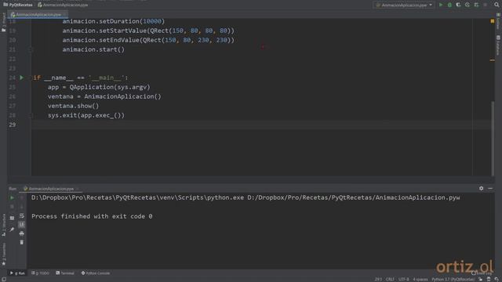
Task: Click the 29:1 cursor position in the status bar
Action: 378,280
